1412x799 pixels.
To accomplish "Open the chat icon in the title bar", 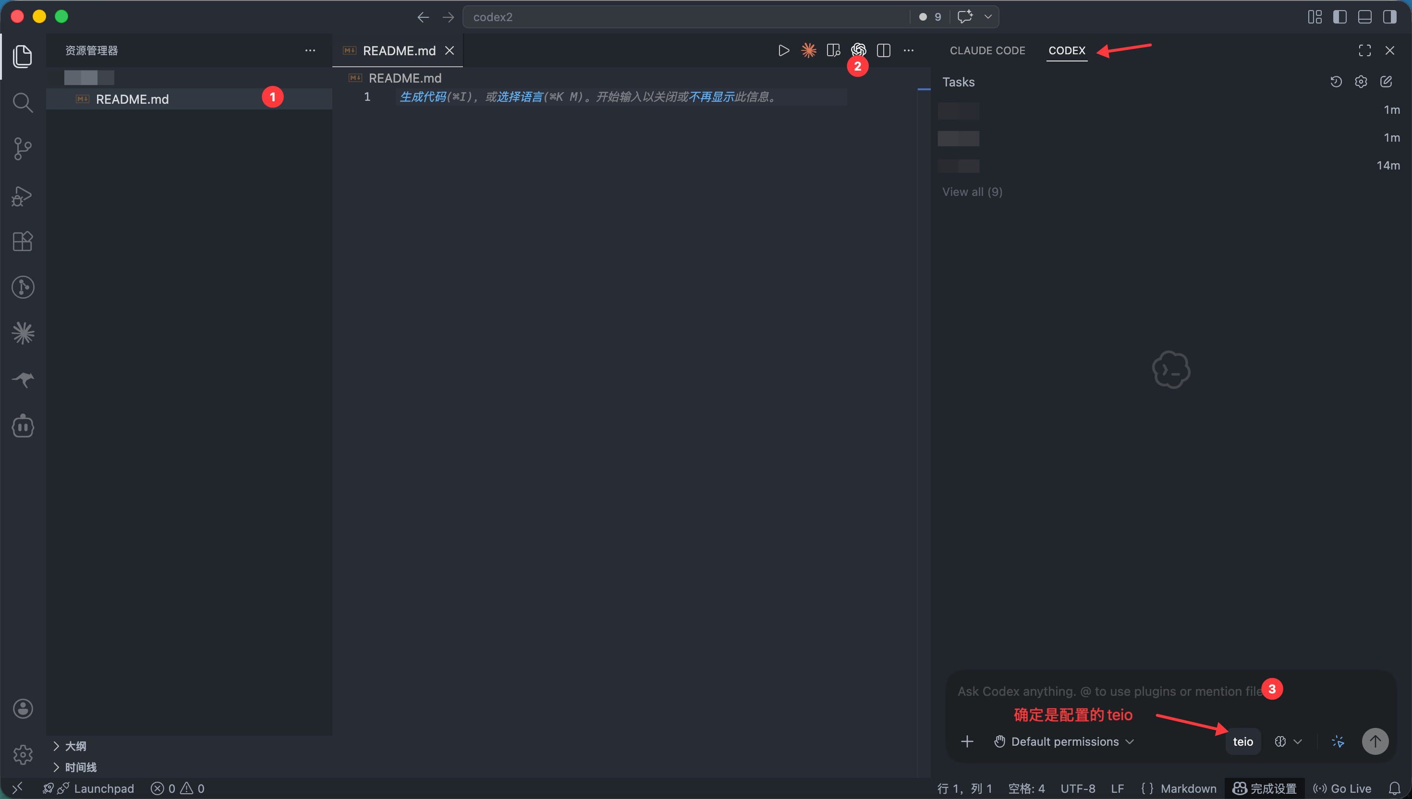I will coord(965,17).
